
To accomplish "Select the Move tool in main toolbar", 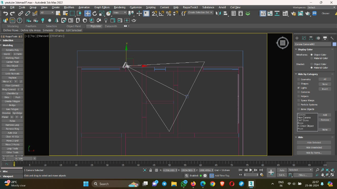I will click(x=87, y=13).
